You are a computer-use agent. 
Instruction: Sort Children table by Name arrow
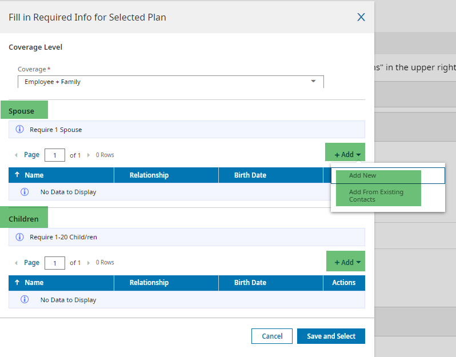(17, 283)
